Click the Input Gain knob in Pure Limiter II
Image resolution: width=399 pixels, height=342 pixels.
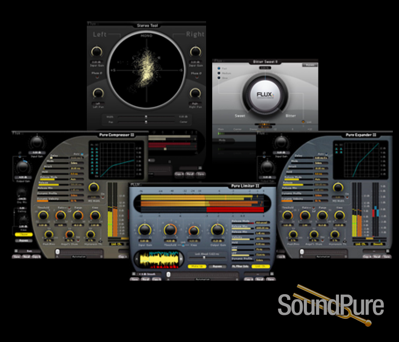click(x=145, y=230)
